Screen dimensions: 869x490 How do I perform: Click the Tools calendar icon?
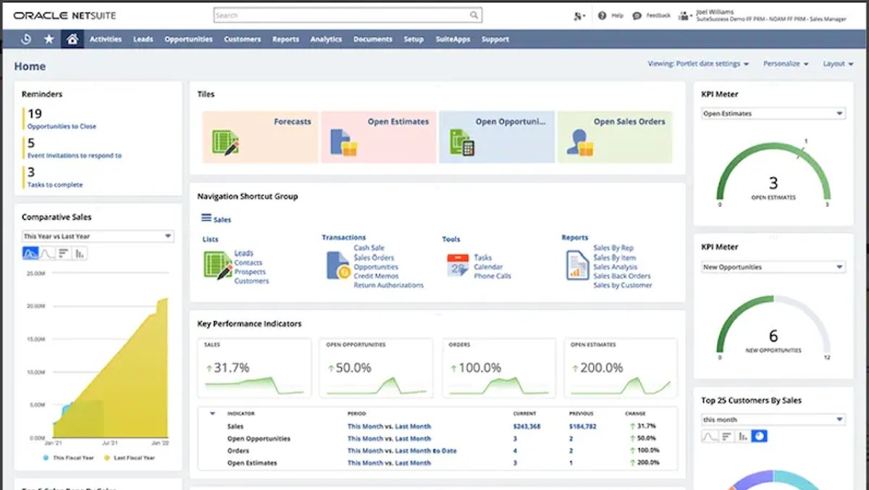pos(458,266)
